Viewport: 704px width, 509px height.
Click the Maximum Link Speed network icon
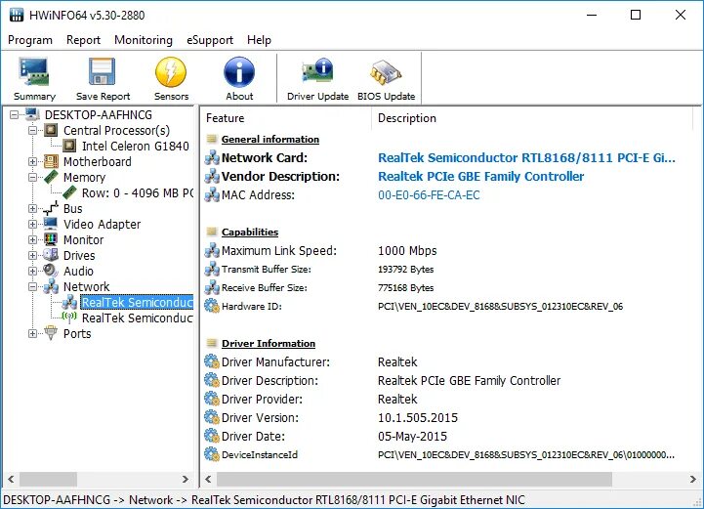point(212,251)
